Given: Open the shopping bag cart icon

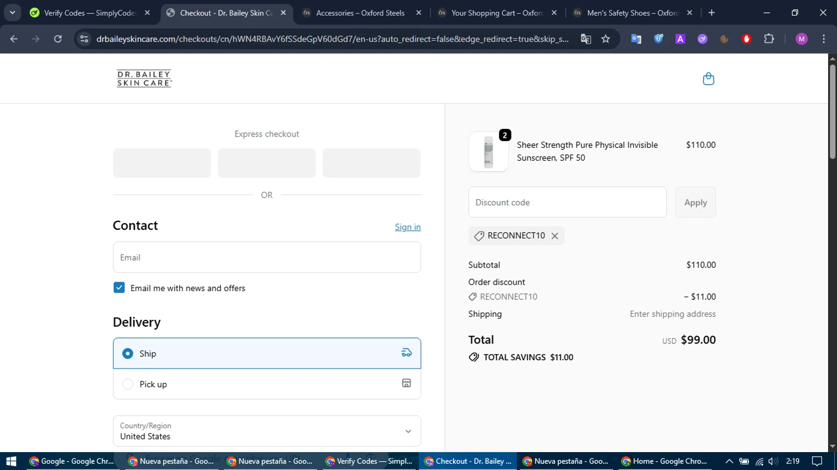Looking at the screenshot, I should (708, 79).
